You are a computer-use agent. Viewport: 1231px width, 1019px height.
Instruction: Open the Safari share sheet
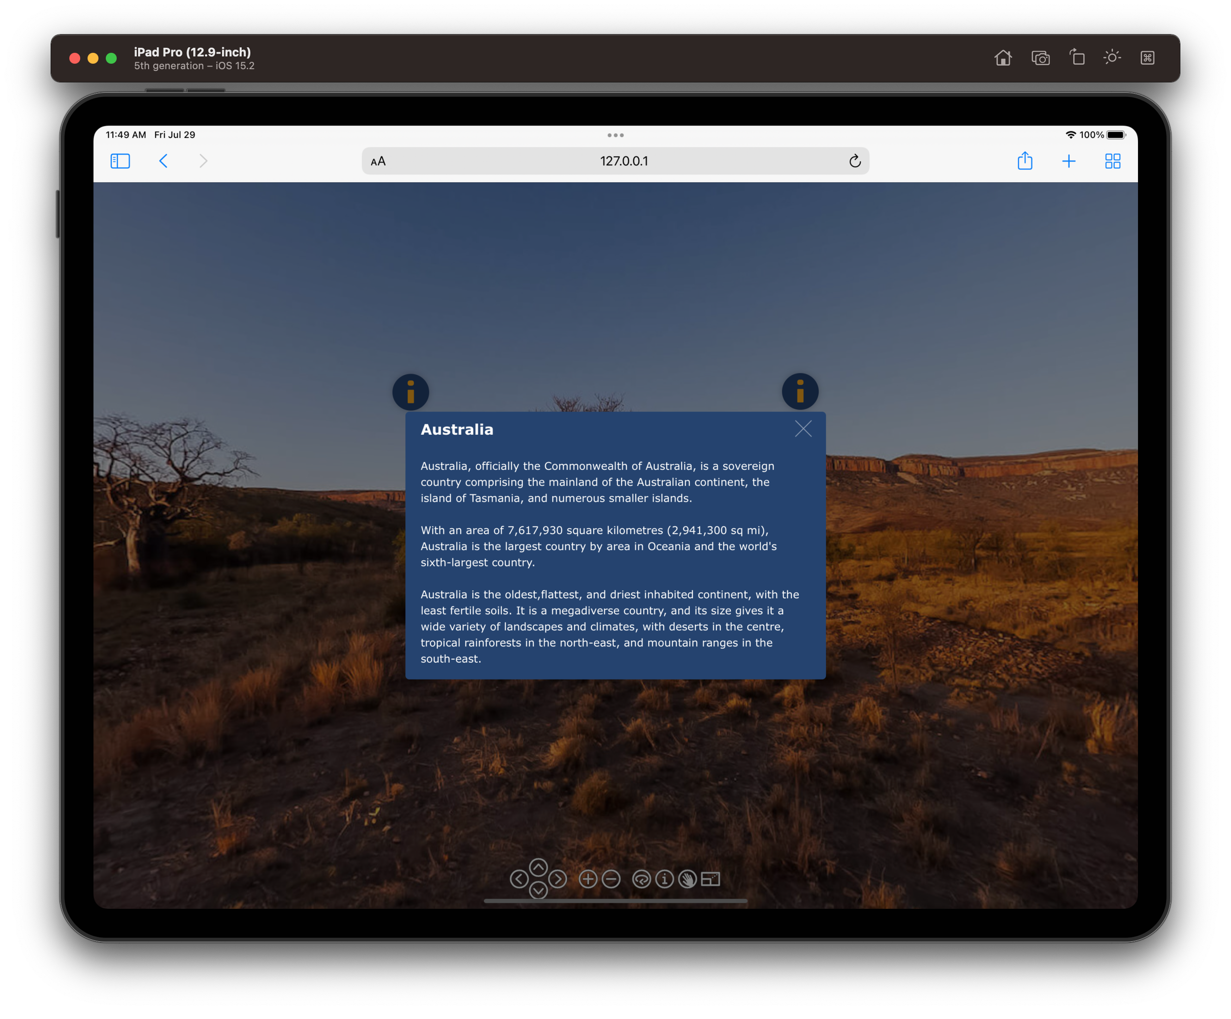click(x=1025, y=161)
